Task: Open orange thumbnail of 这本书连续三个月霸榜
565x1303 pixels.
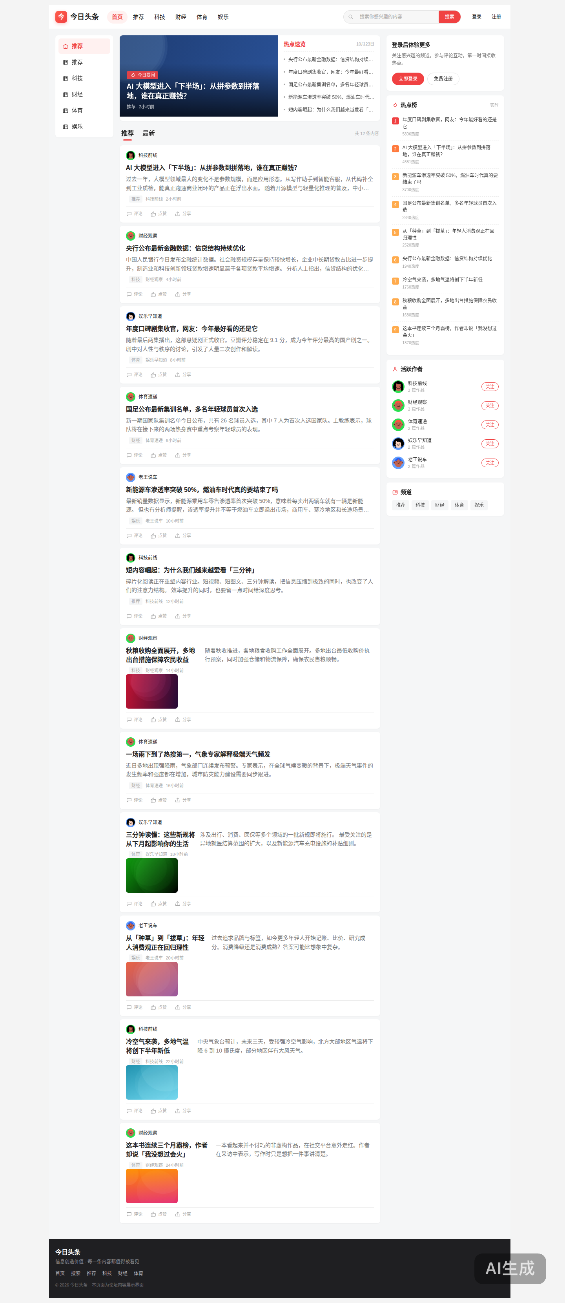Action: click(x=151, y=1186)
